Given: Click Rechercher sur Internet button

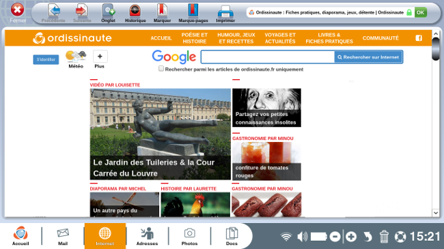Looking at the screenshot, I should (x=368, y=57).
